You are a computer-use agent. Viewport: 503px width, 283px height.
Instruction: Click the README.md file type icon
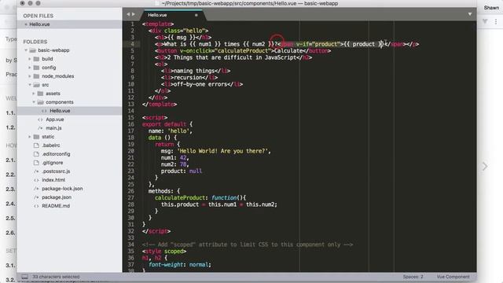(x=36, y=206)
